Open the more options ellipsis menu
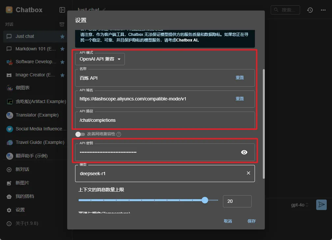This screenshot has height=240, width=332. click(323, 10)
